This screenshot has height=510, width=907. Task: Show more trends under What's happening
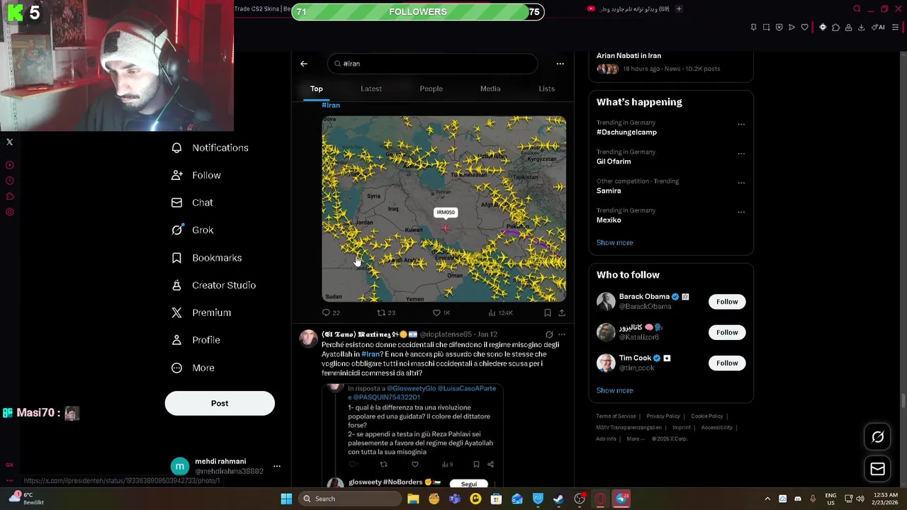(614, 242)
